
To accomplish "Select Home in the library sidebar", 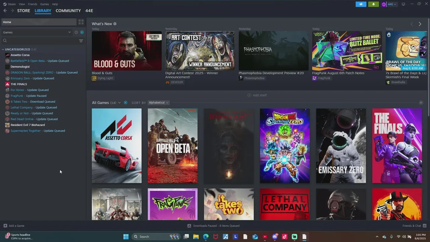I will [x=39, y=22].
